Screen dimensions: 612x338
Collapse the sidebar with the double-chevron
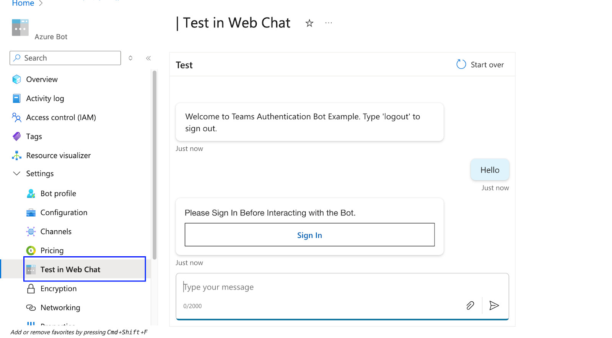148,58
